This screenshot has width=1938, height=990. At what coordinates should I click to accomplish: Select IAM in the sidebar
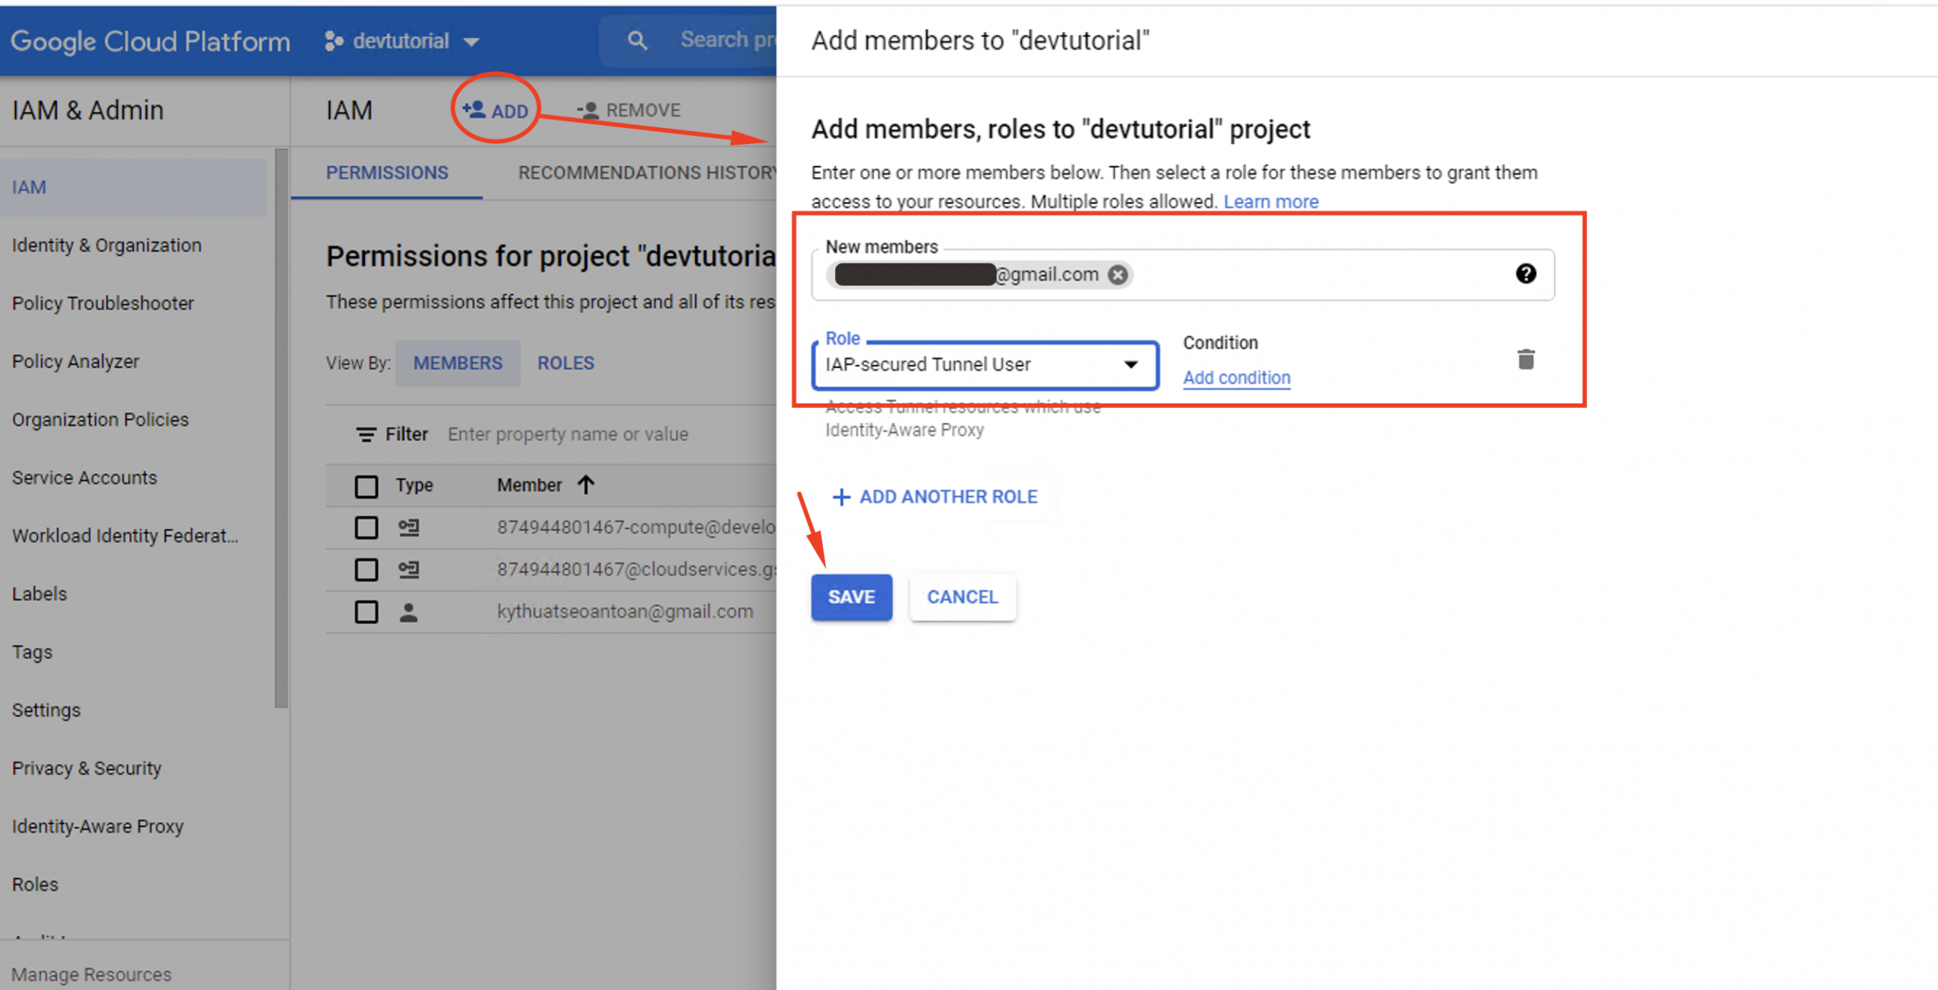(x=133, y=187)
